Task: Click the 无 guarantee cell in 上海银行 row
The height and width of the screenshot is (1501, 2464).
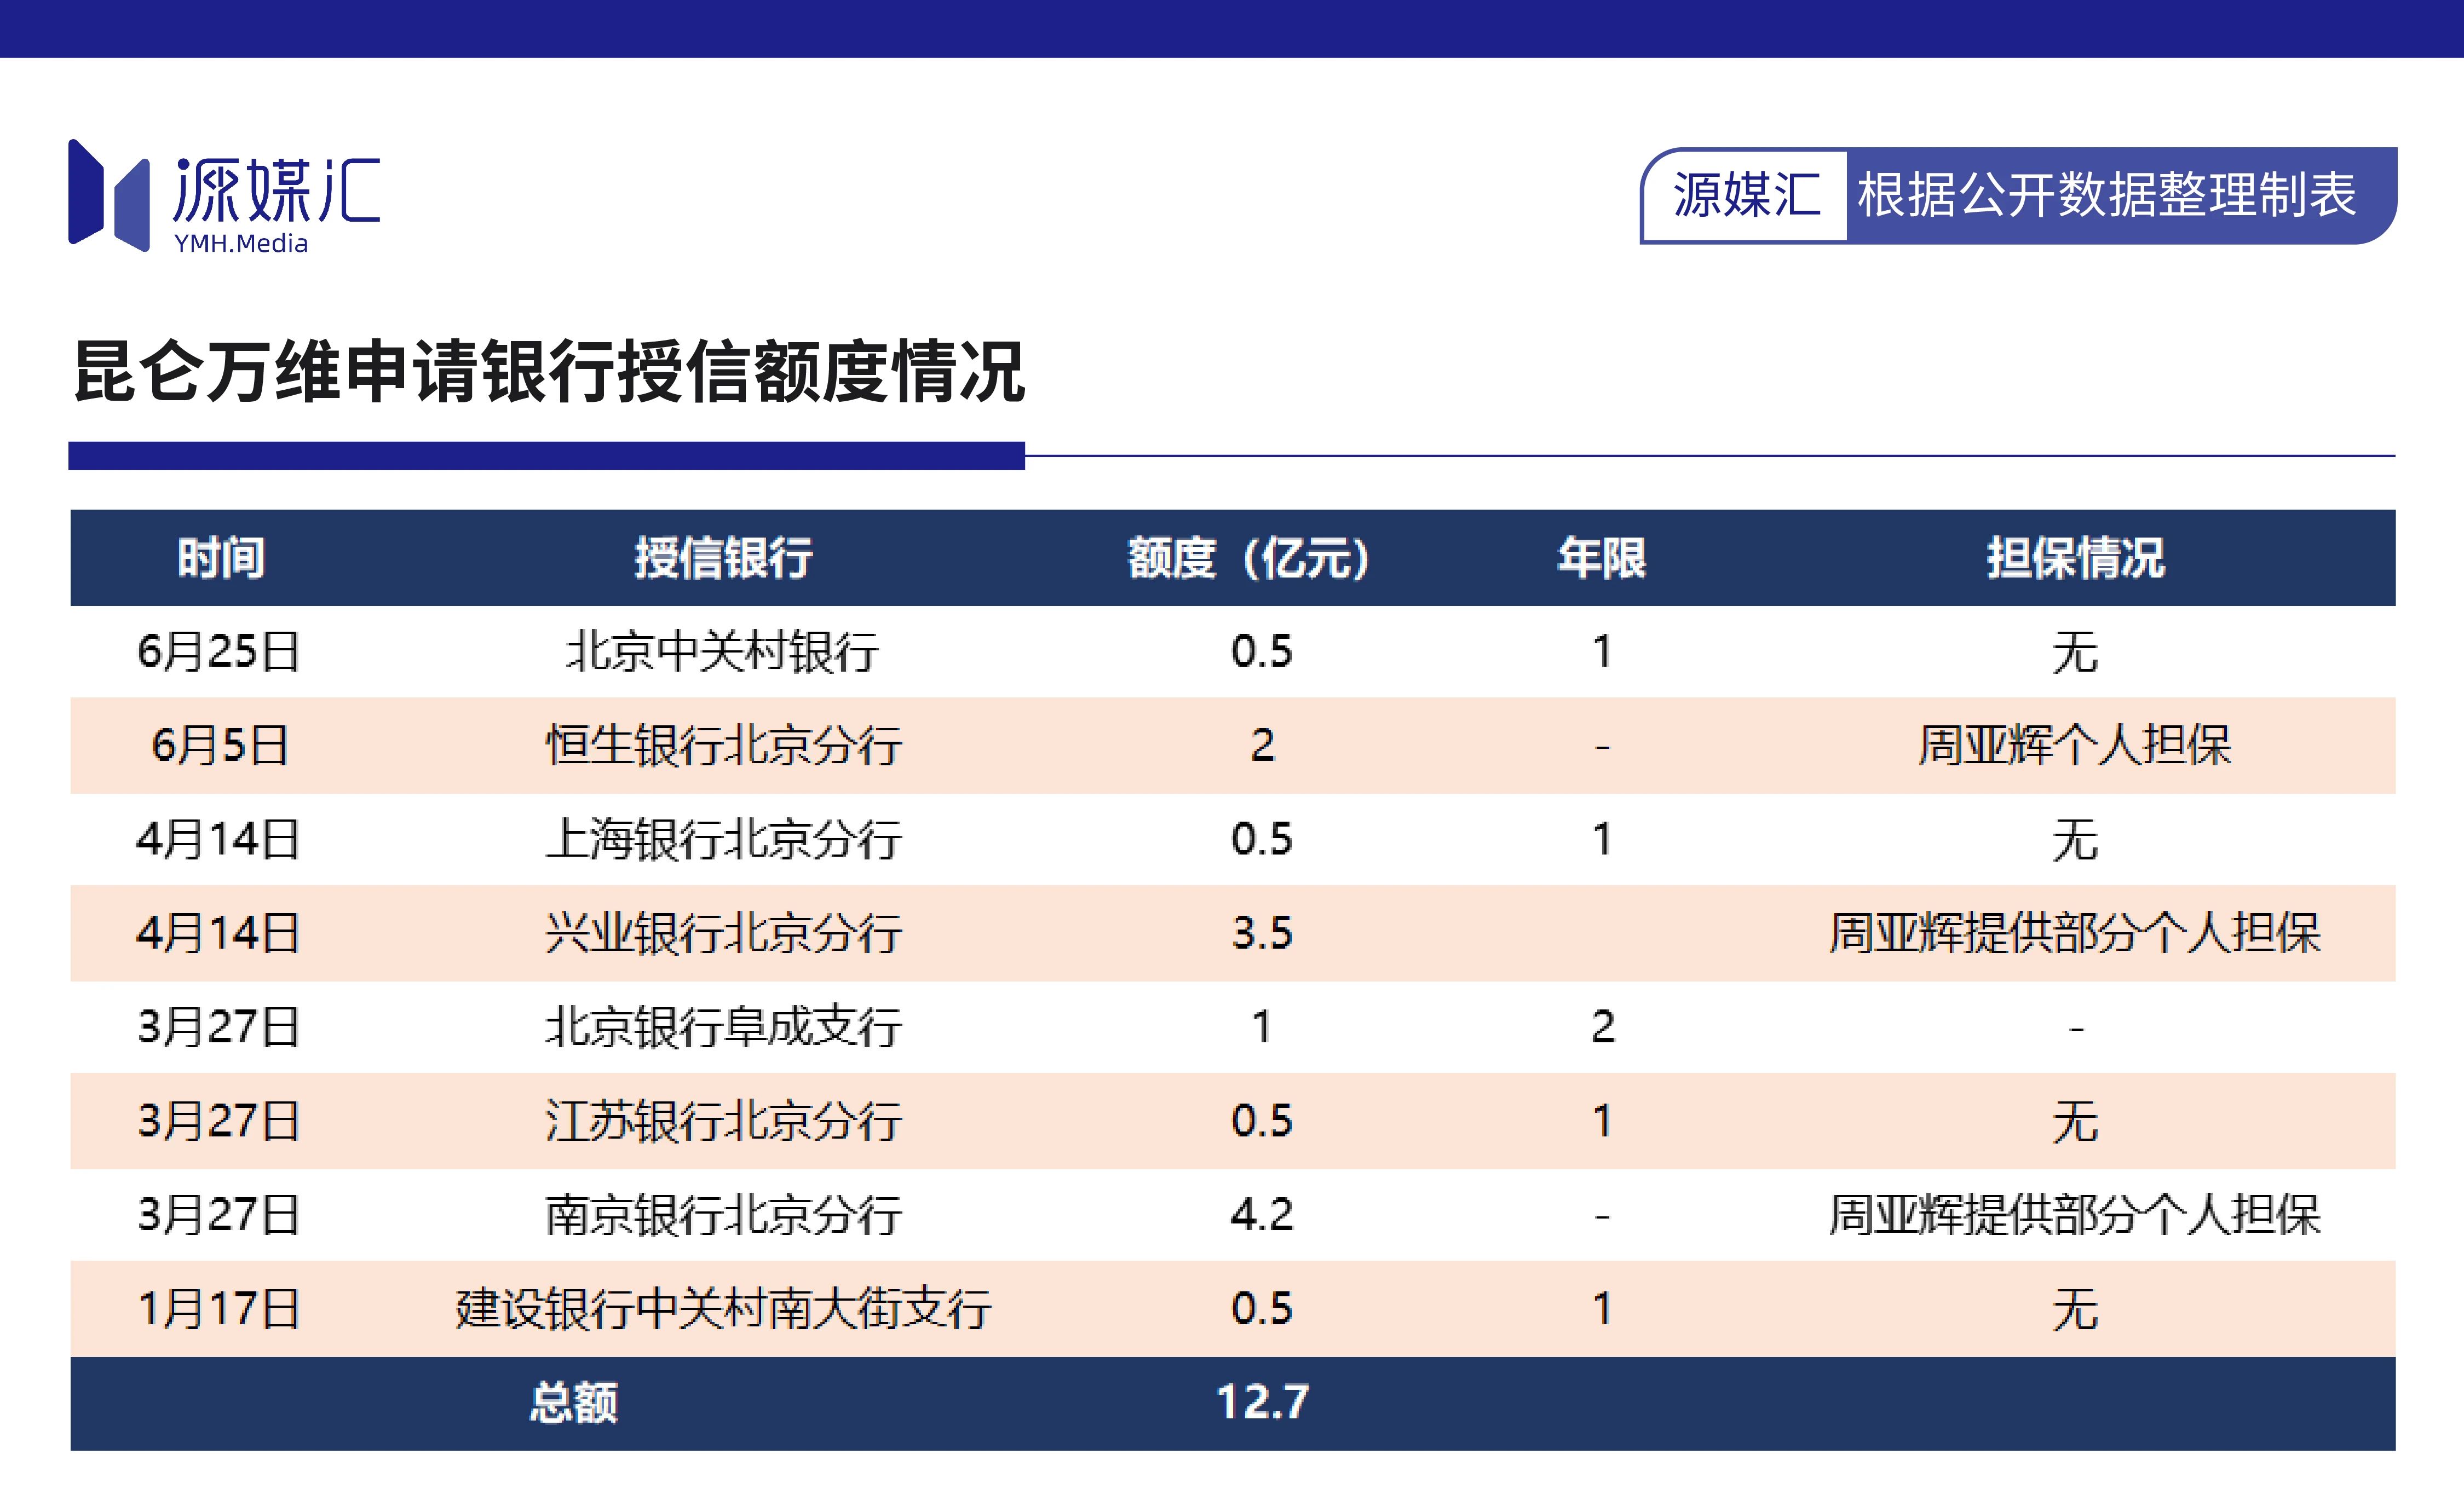Action: tap(2075, 840)
